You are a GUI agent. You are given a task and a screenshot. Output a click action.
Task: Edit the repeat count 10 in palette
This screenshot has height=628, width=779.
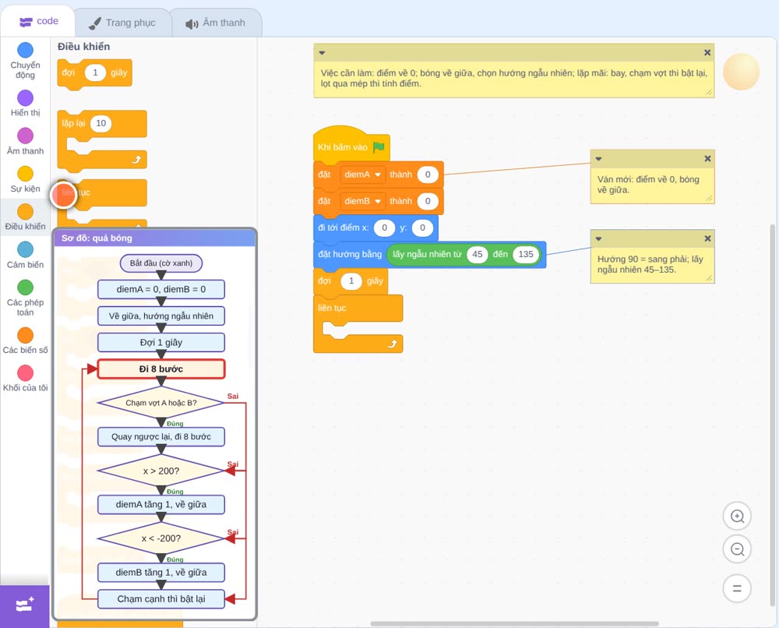pos(100,123)
